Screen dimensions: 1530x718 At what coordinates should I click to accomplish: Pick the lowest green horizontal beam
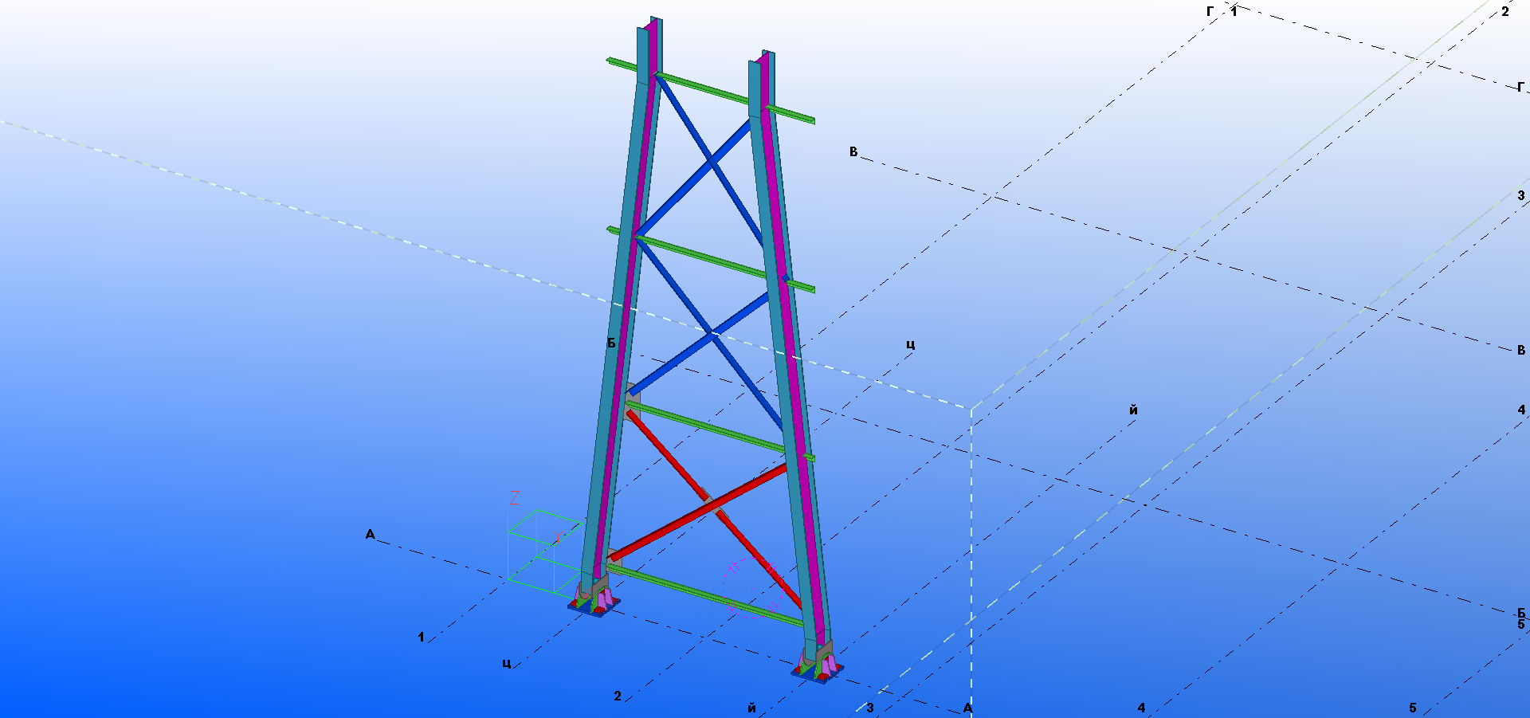[705, 594]
